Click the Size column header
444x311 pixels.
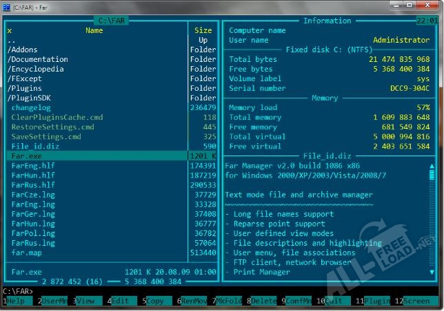click(x=203, y=30)
